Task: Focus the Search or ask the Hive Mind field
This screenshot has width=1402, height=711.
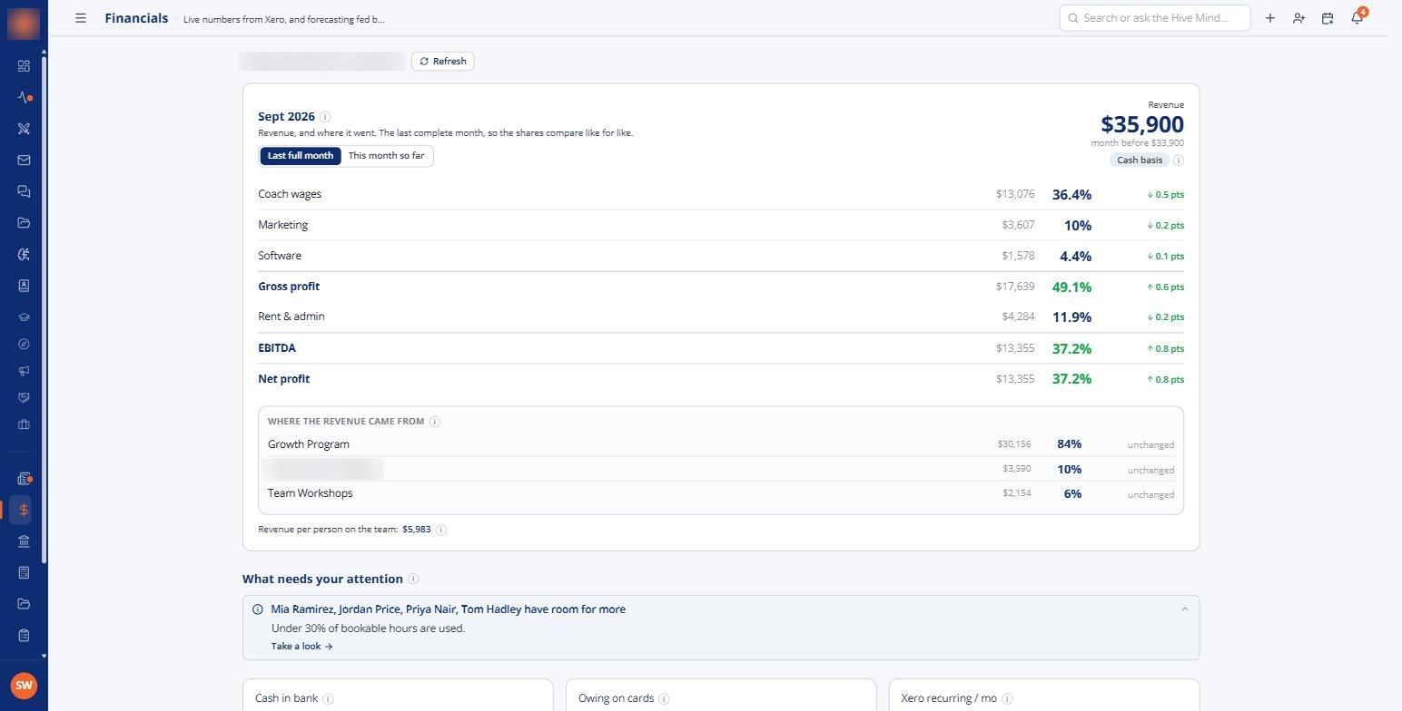Action: [x=1155, y=18]
